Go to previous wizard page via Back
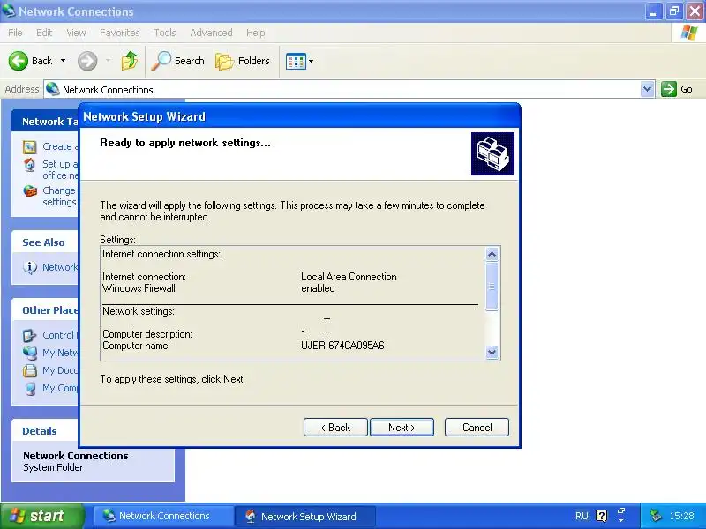This screenshot has height=529, width=706. pos(335,427)
